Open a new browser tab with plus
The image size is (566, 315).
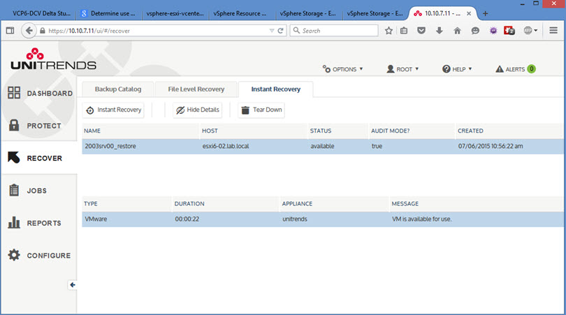(x=485, y=13)
